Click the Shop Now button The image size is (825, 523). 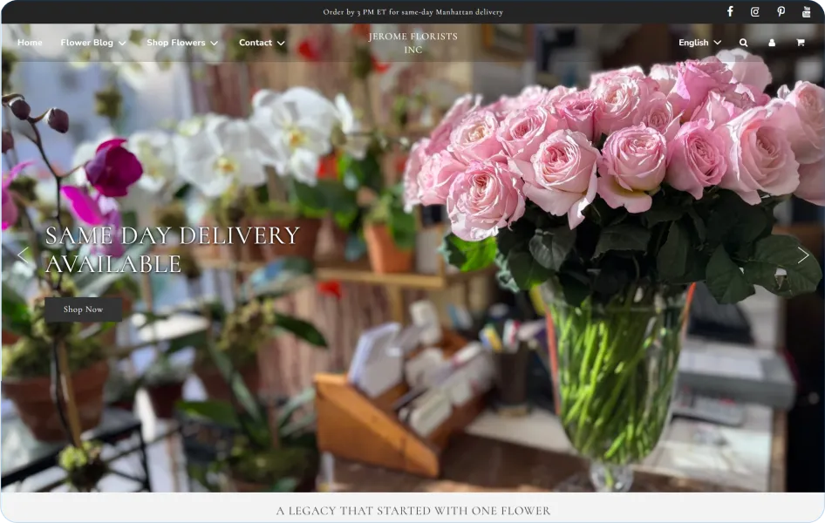(x=83, y=309)
